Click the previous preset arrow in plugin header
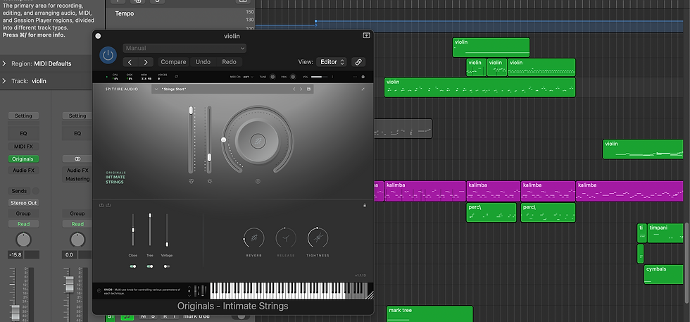690x322 pixels. [x=130, y=62]
